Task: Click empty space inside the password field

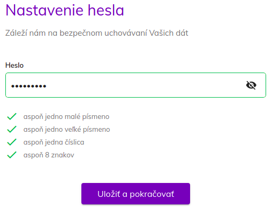Action: [x=143, y=85]
